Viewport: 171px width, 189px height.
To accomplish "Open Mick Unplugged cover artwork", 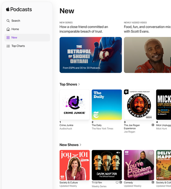I will [163, 104].
